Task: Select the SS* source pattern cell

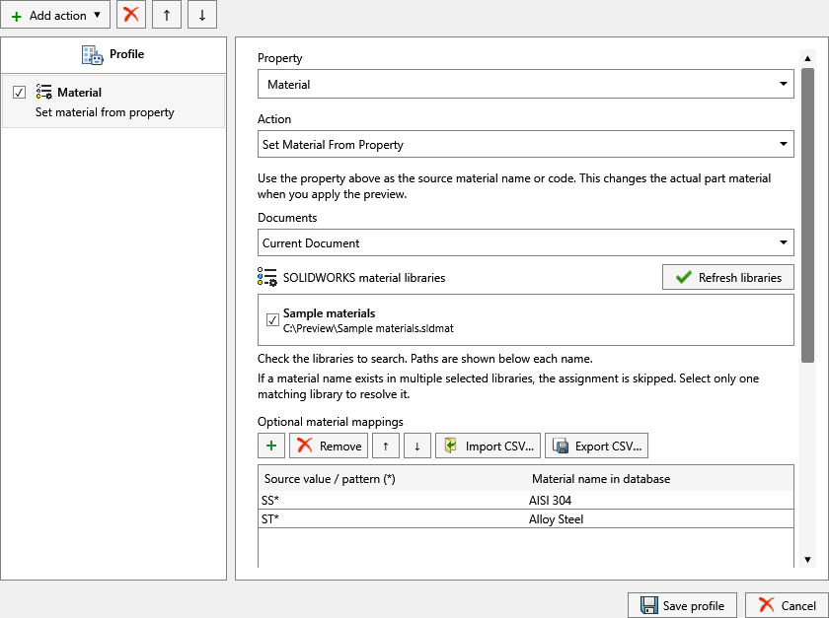Action: coord(393,500)
